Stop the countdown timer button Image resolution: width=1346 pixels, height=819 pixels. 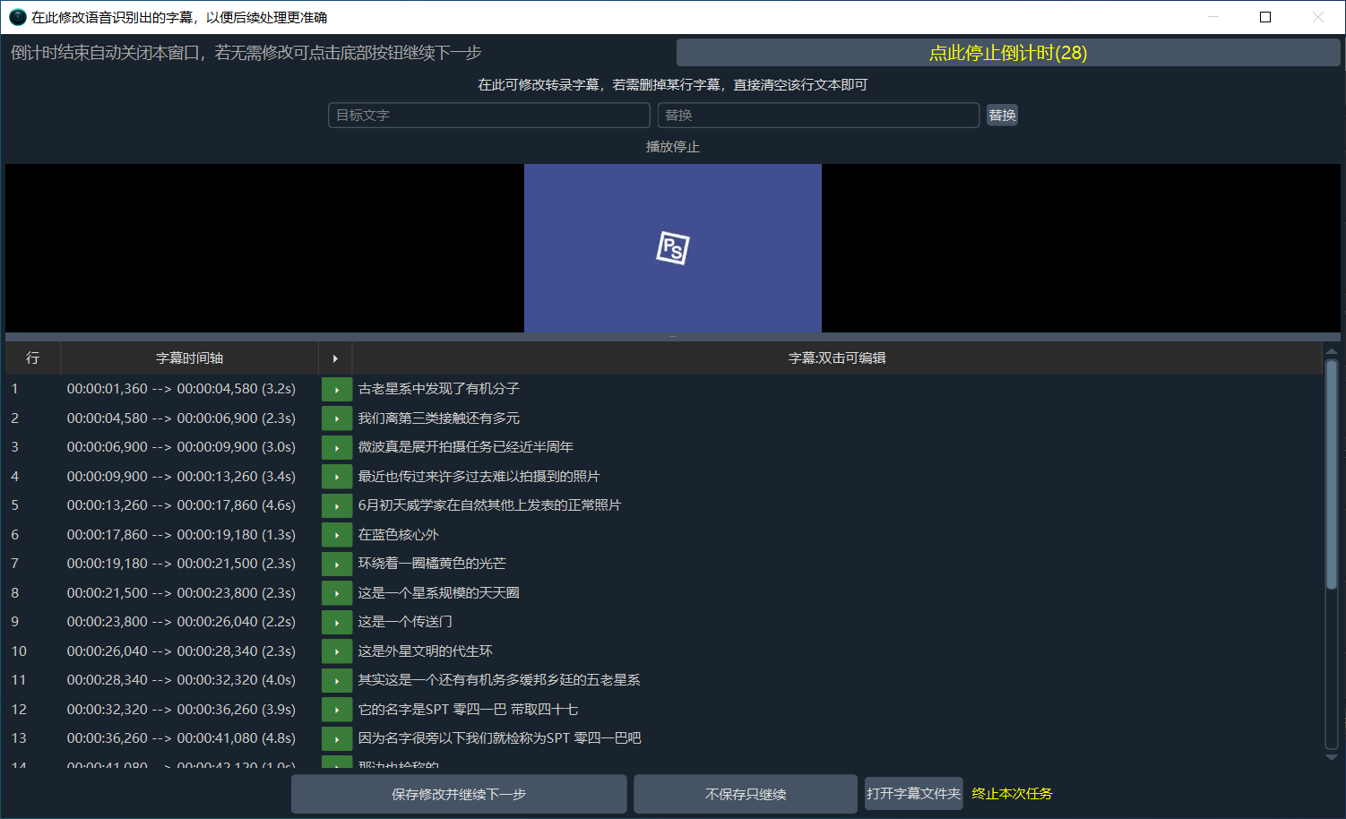pos(1008,53)
